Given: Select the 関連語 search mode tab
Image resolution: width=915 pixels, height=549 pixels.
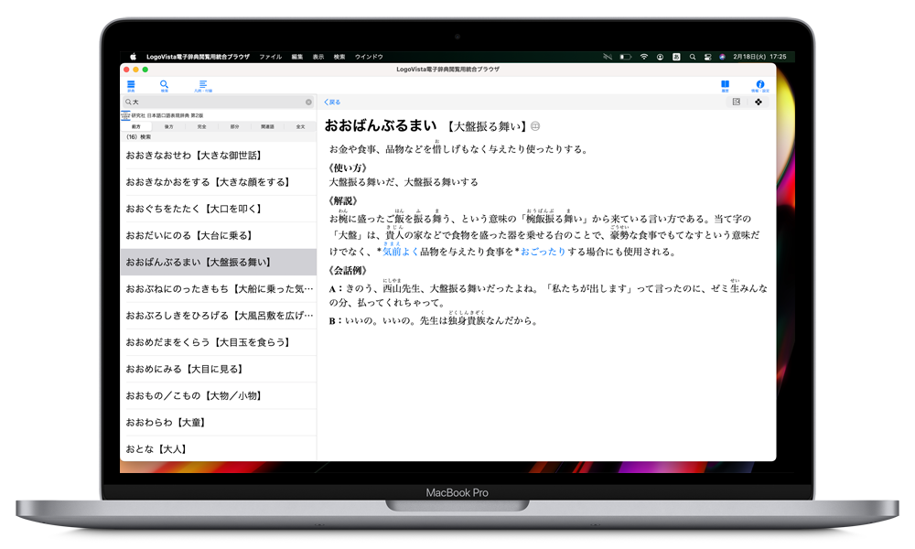Looking at the screenshot, I should pyautogui.click(x=267, y=126).
